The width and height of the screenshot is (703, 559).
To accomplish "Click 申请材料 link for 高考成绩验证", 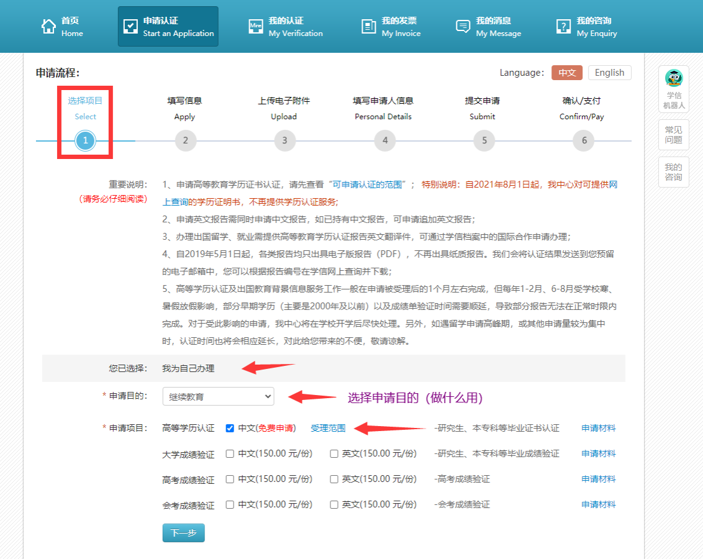I will (x=599, y=479).
